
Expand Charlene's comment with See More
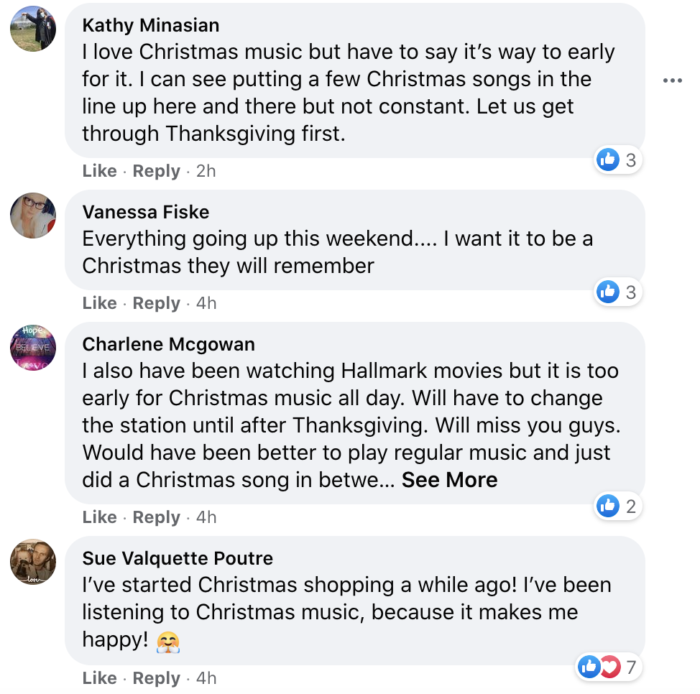pyautogui.click(x=449, y=480)
